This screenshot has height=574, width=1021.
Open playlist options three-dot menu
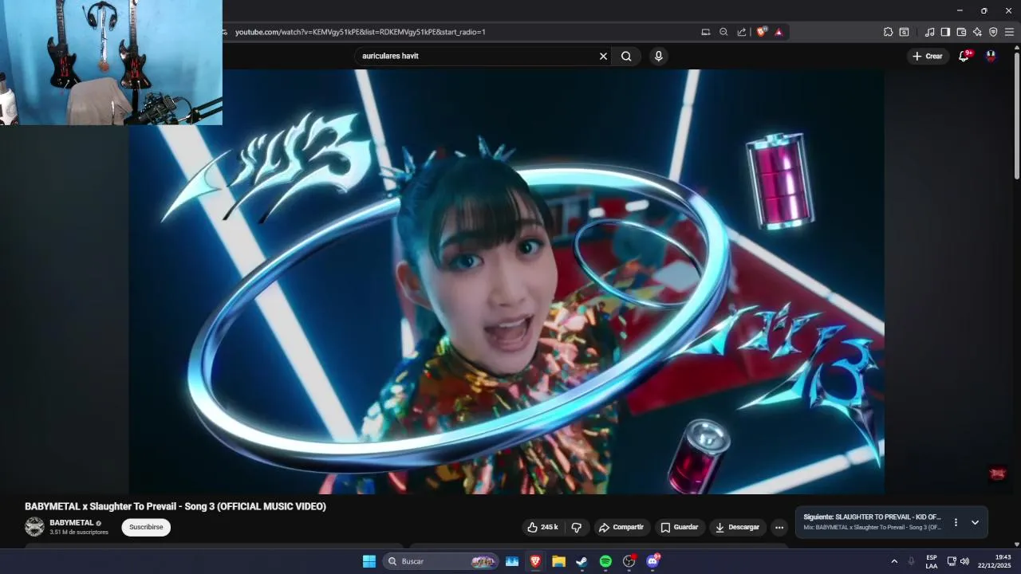[x=956, y=522]
